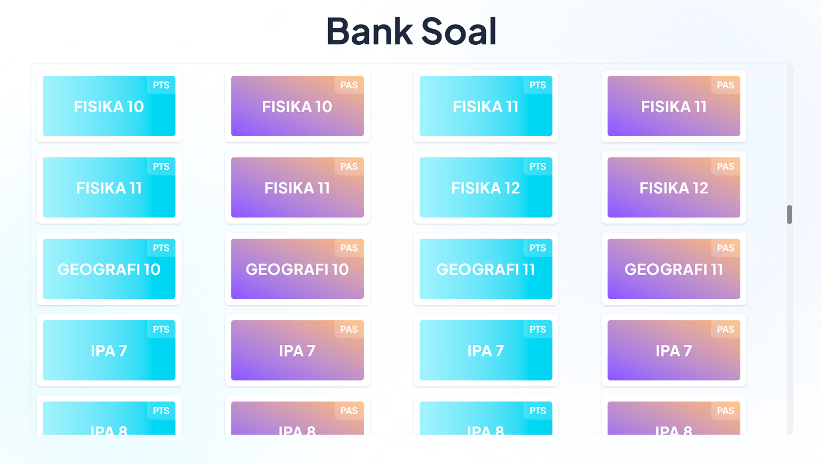
Task: Select the GEOGRAFI 11 PAS card
Action: 673,269
